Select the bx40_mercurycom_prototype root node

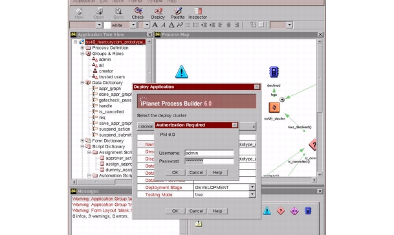(115, 41)
